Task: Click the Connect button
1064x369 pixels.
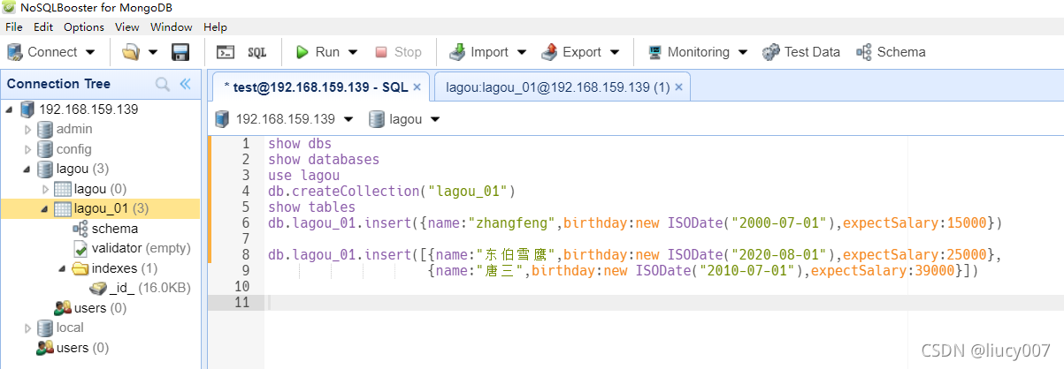Action: point(42,52)
